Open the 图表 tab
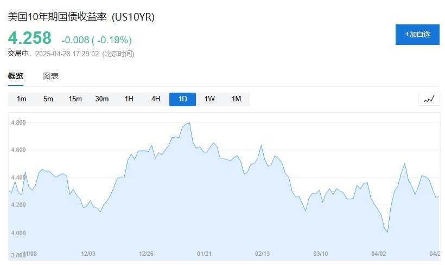445x265 pixels. click(51, 76)
